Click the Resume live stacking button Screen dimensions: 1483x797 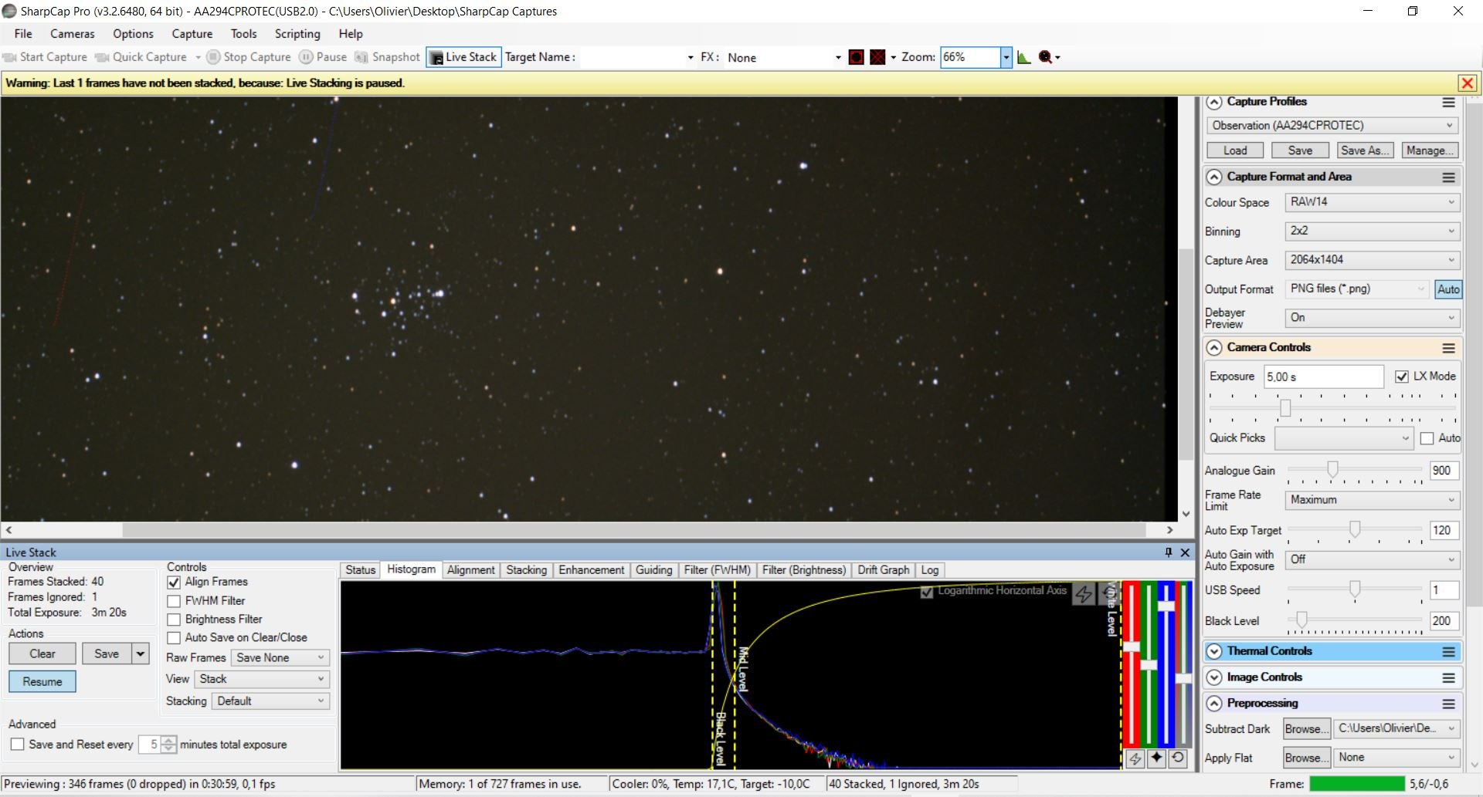click(x=42, y=682)
